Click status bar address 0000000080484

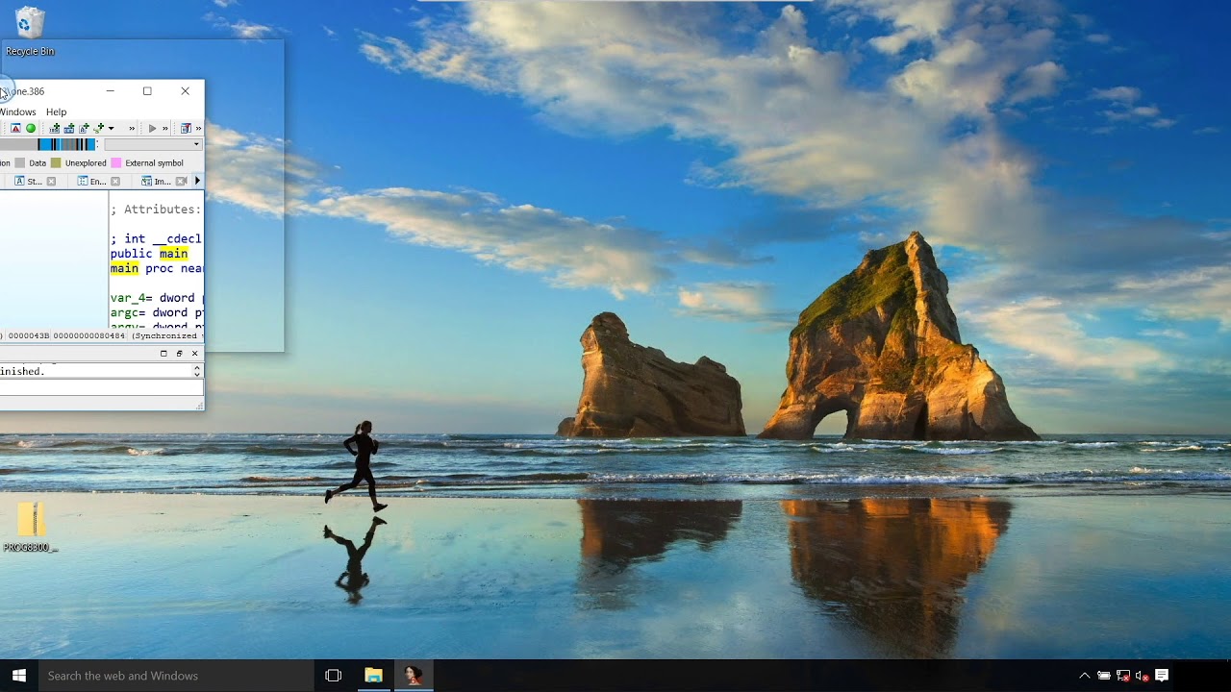89,335
